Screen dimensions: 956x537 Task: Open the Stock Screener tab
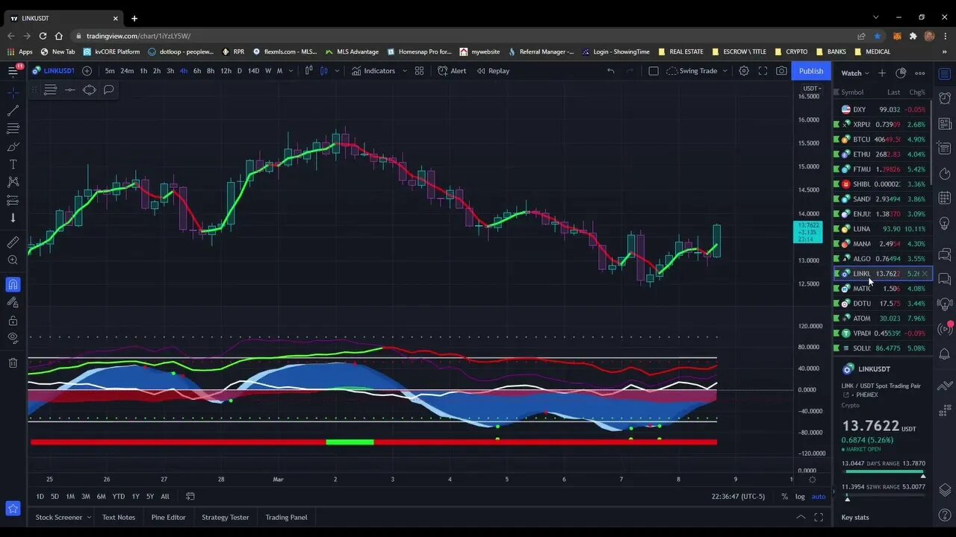(59, 518)
